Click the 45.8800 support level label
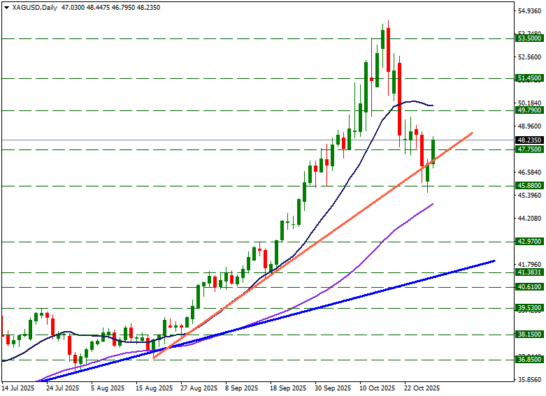The height and width of the screenshot is (396, 546). tap(529, 186)
